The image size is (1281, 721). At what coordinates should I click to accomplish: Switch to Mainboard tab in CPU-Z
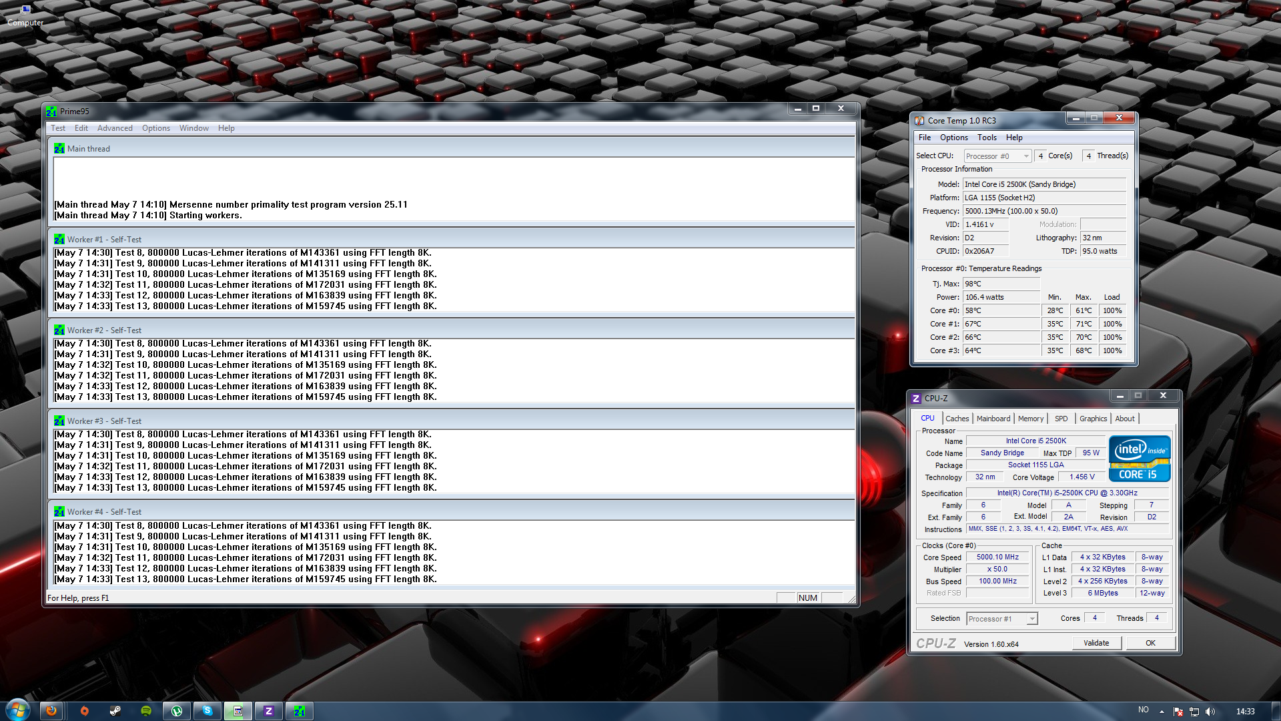click(993, 419)
